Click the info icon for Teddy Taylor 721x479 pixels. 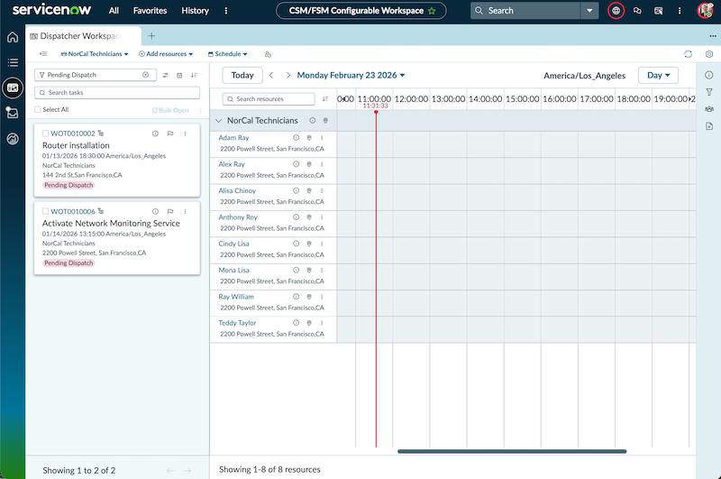(297, 323)
